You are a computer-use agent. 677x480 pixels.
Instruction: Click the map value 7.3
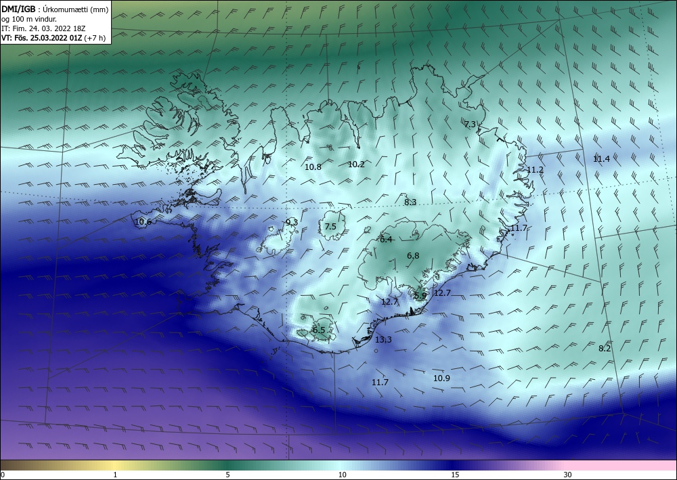(470, 125)
